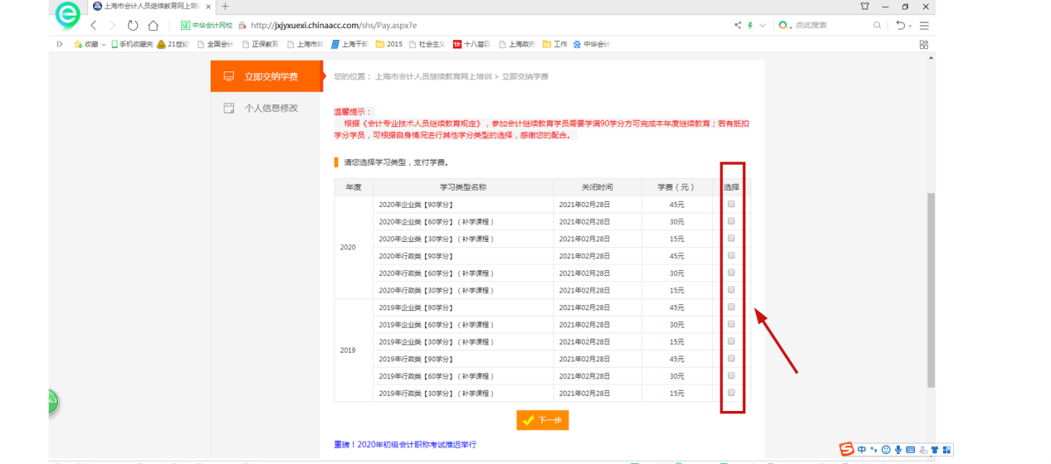Select the 立即交纳学费 sidebar menu item

266,76
